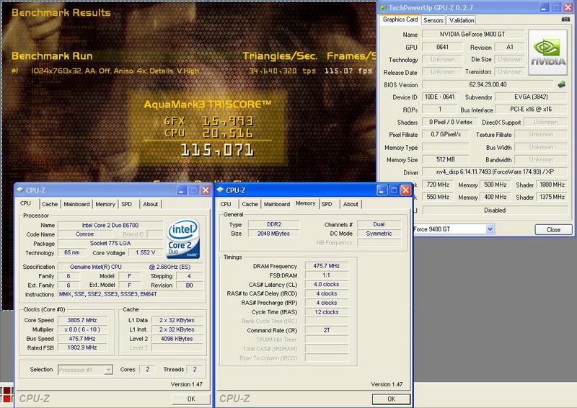Click the DRAM Frequency value 475.7 MHz
Viewport: 577px width, 408px height.
327,266
